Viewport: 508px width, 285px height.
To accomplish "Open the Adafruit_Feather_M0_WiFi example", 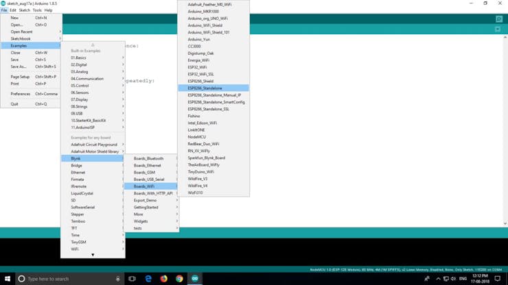I will tap(213, 5).
